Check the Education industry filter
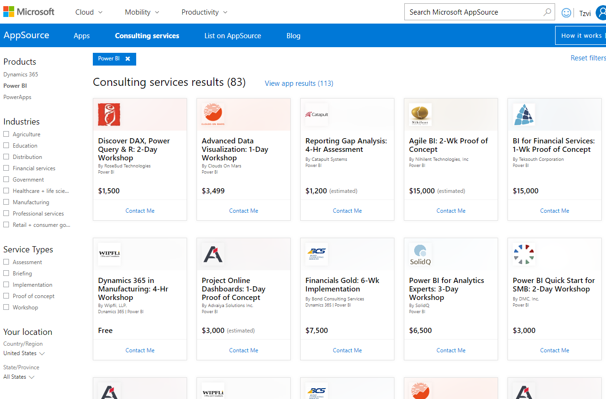This screenshot has height=399, width=606. (6, 145)
